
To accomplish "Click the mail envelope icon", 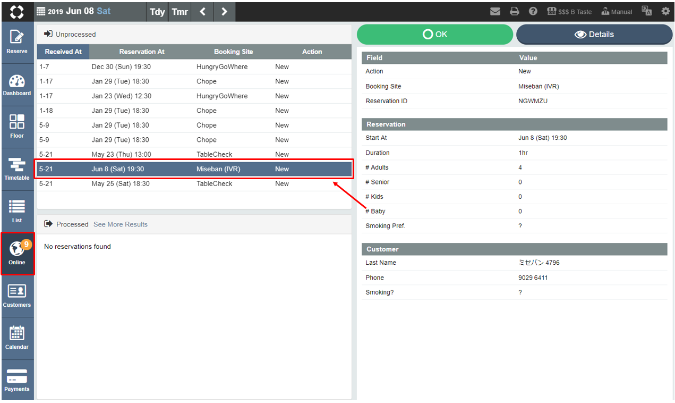I will (x=495, y=11).
